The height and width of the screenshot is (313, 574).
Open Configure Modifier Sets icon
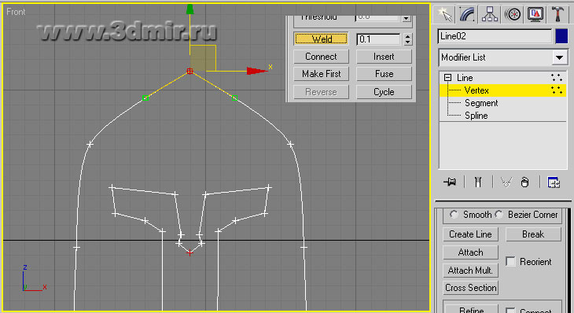553,182
